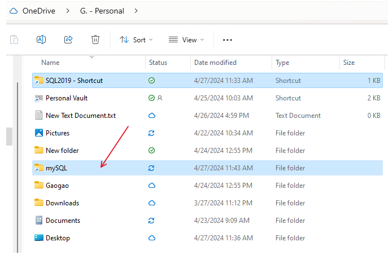Click the Personal Vault shortcut icon

point(39,98)
